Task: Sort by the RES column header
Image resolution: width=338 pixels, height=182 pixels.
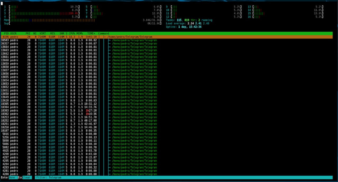Action: pos(53,34)
